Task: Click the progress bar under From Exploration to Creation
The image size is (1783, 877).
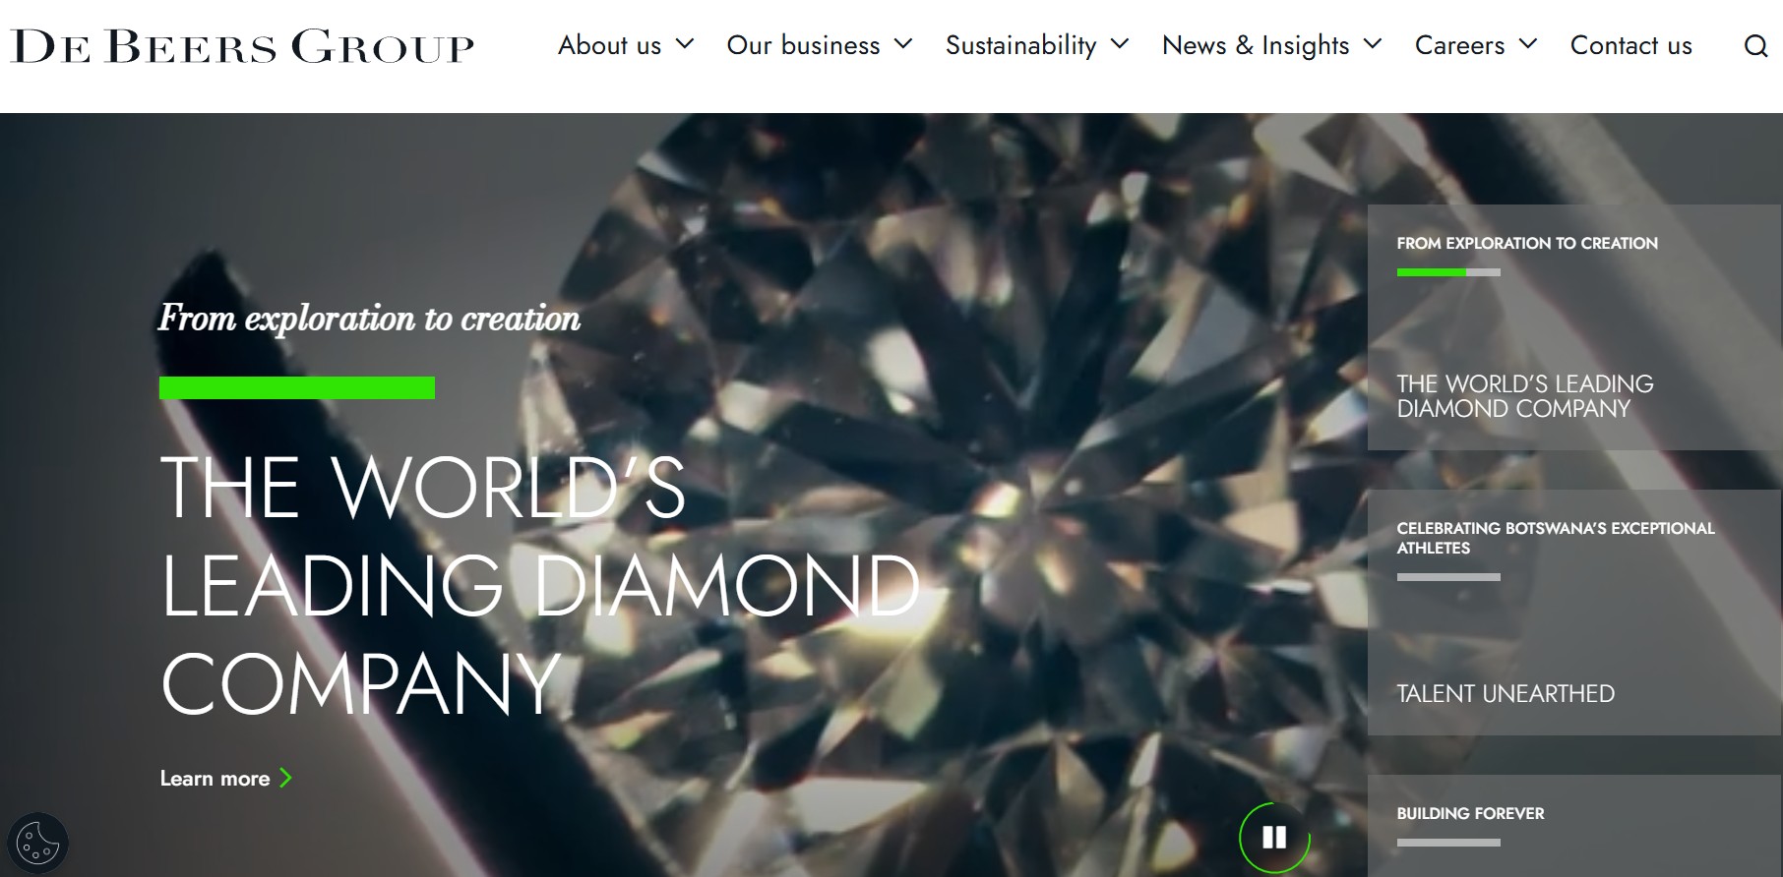Action: 1448,272
